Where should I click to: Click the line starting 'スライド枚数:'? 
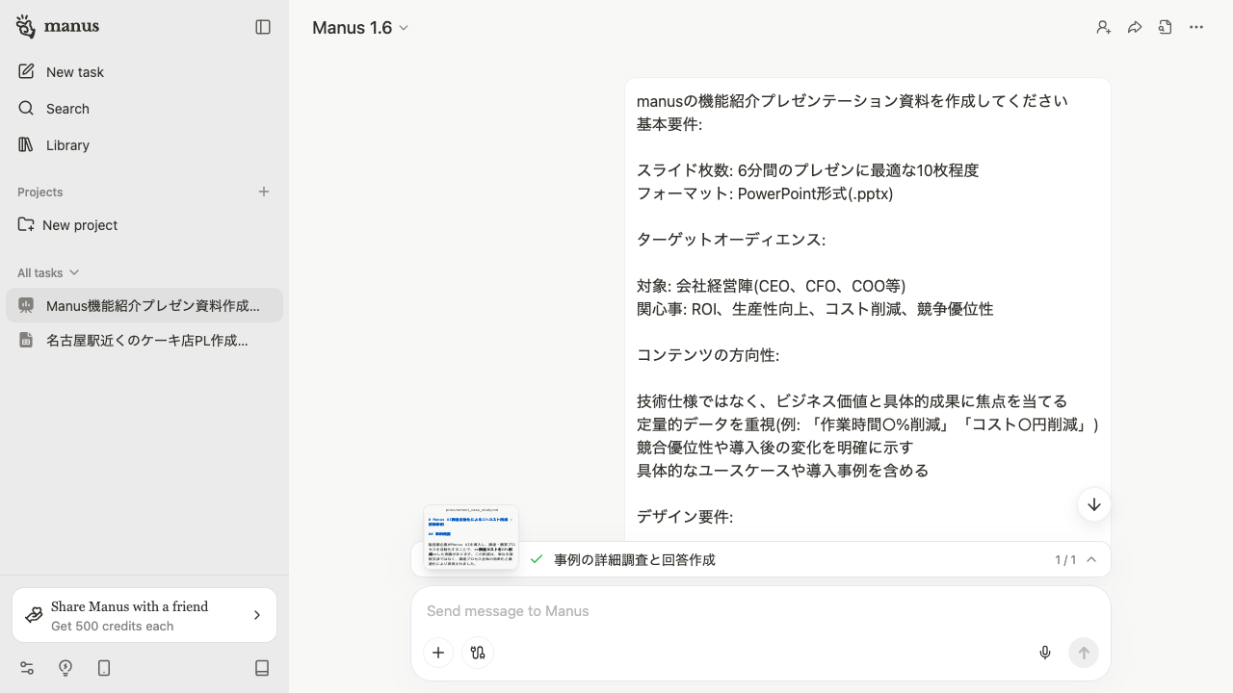[x=808, y=170]
